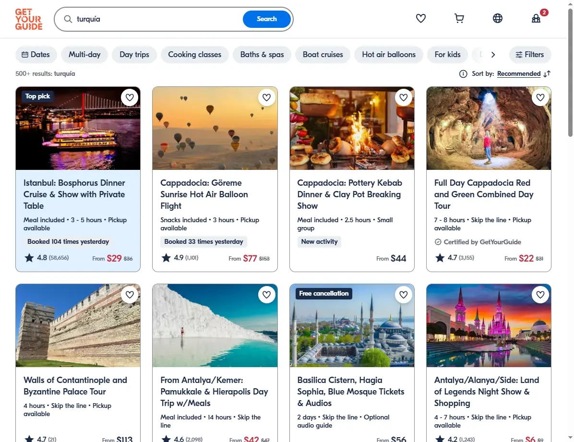The image size is (574, 442).
Task: Click the turquía search input field
Action: click(x=157, y=19)
